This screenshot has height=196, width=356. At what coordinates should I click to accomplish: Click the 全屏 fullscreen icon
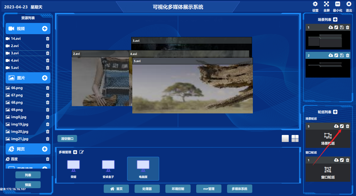[327, 4]
